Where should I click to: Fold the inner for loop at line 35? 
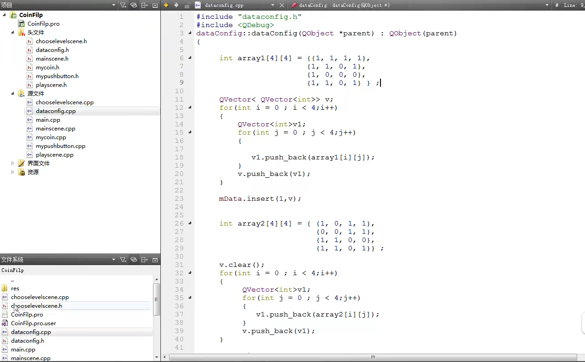(190, 298)
